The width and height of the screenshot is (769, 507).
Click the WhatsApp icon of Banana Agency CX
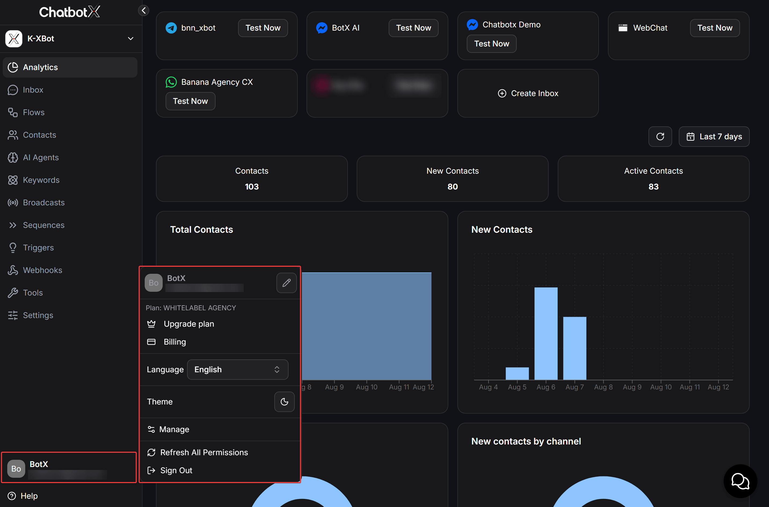coord(171,82)
